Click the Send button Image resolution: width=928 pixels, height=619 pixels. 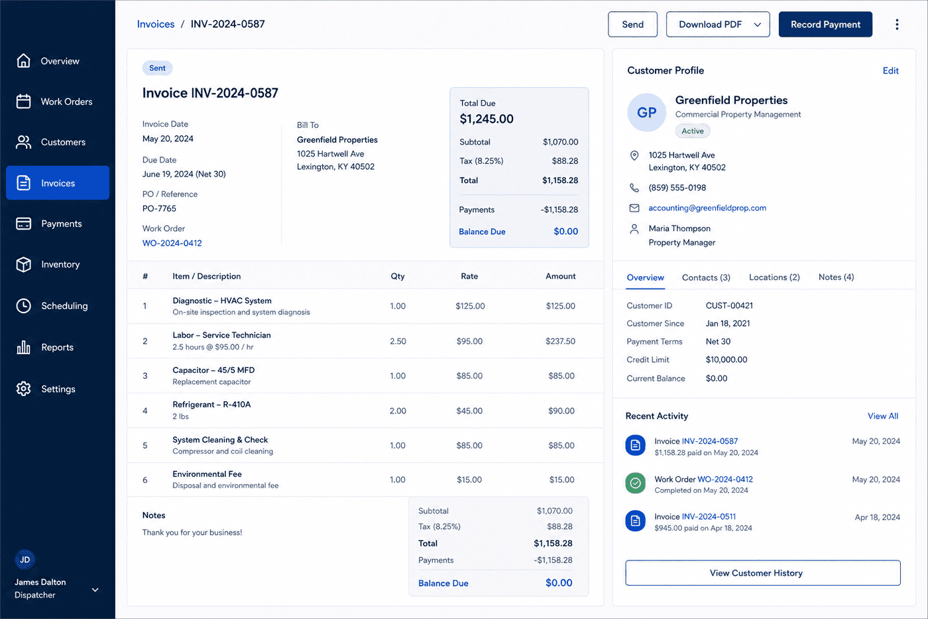[632, 25]
